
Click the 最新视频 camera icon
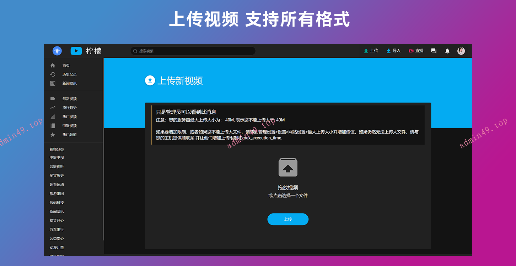click(53, 98)
